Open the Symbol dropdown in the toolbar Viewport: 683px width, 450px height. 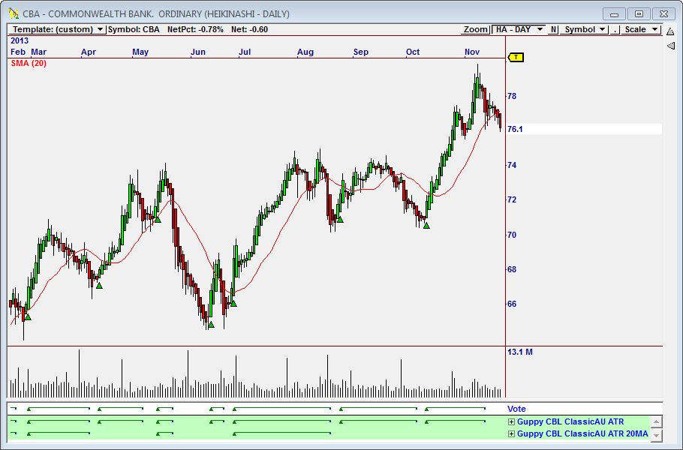(584, 29)
